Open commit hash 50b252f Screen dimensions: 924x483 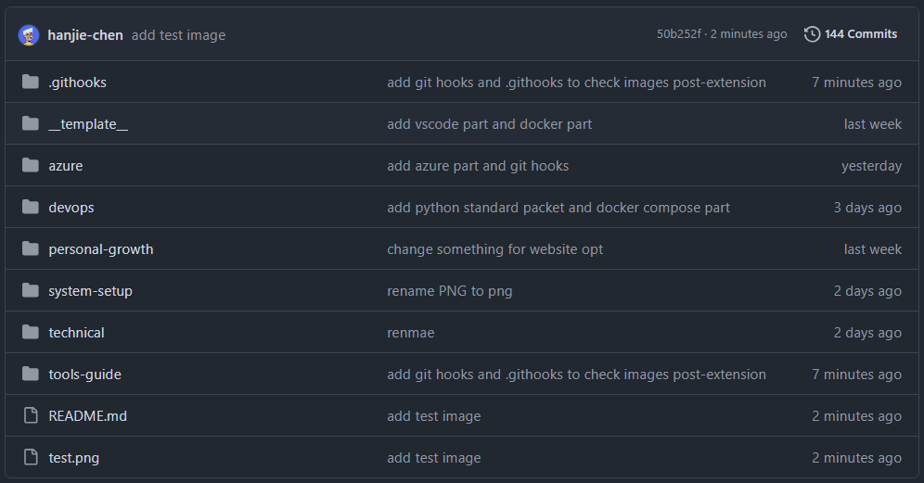click(679, 34)
